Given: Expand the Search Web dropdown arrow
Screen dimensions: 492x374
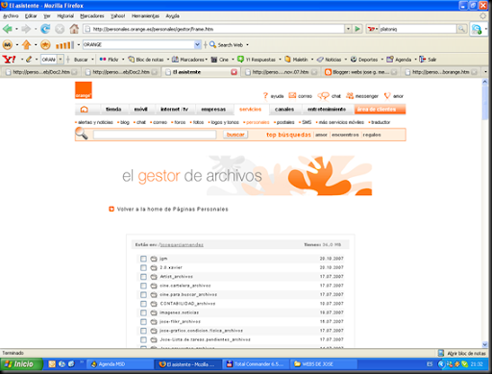Looking at the screenshot, I should point(247,45).
